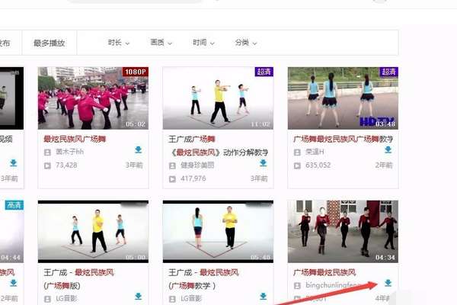Image resolution: width=457 pixels, height=305 pixels.
Task: Visit uploader 茜木子hh
Action: pos(69,152)
